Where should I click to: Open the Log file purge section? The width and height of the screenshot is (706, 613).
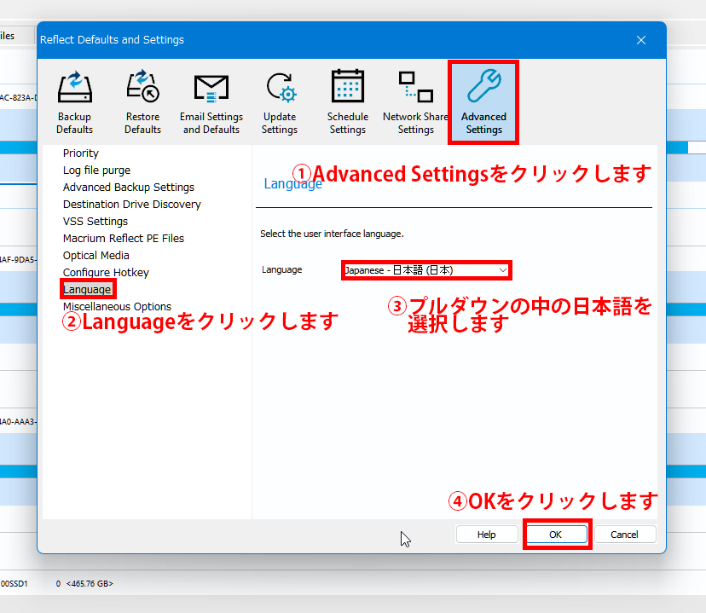[96, 171]
